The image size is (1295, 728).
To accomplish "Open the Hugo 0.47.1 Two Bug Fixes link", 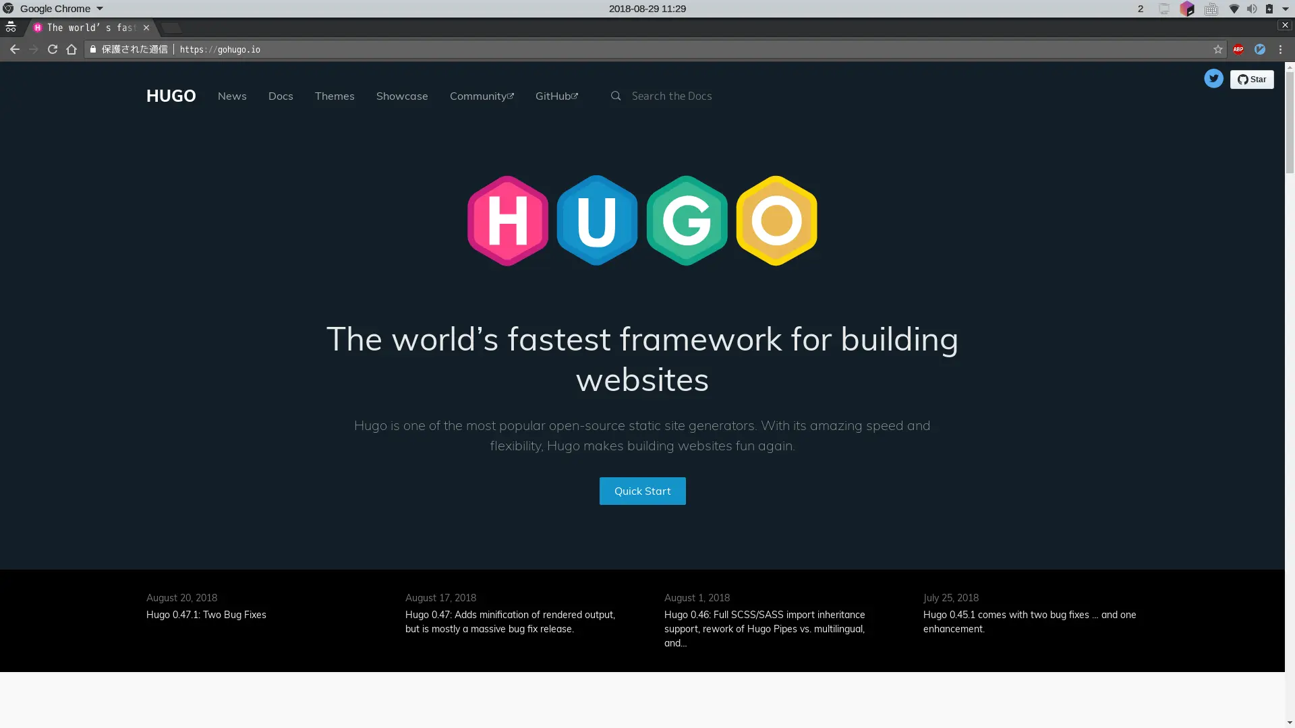I will 206,614.
